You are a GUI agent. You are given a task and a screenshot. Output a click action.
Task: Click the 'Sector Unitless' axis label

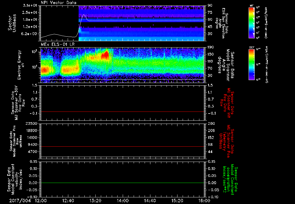coord(12,23)
